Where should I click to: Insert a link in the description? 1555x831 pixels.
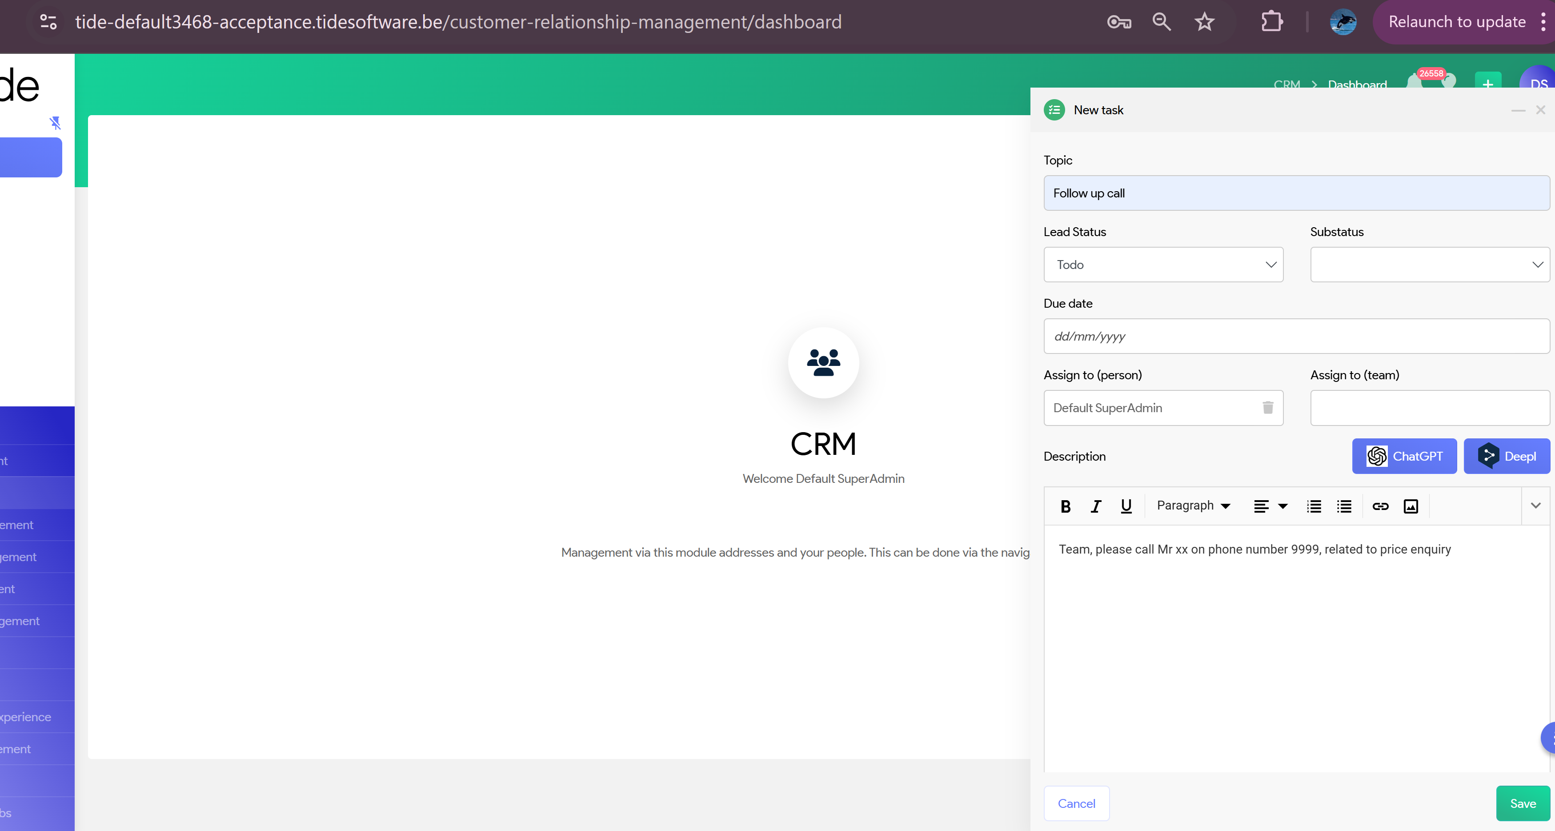pyautogui.click(x=1380, y=506)
